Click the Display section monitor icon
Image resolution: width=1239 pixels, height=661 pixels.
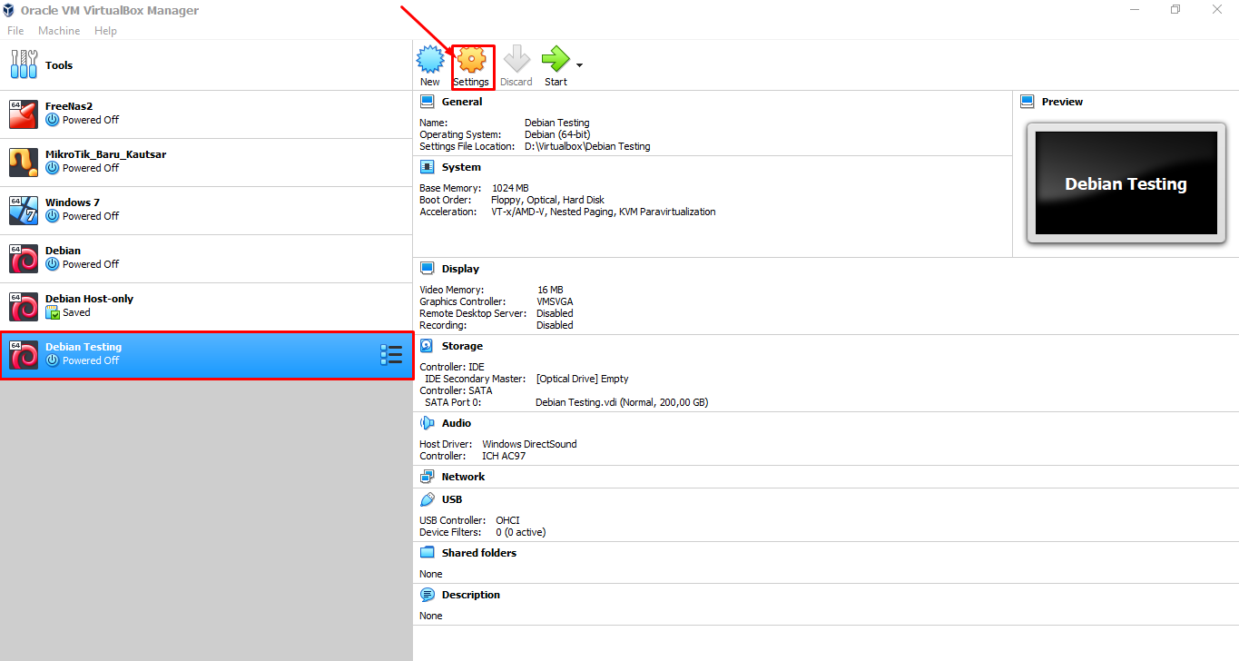[x=427, y=269]
